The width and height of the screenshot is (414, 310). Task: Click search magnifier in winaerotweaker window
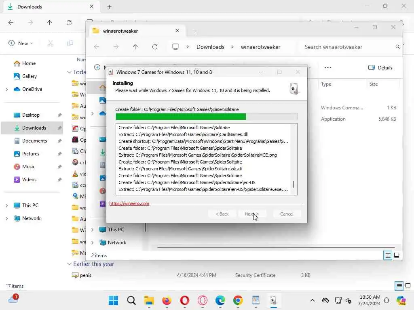tap(398, 47)
